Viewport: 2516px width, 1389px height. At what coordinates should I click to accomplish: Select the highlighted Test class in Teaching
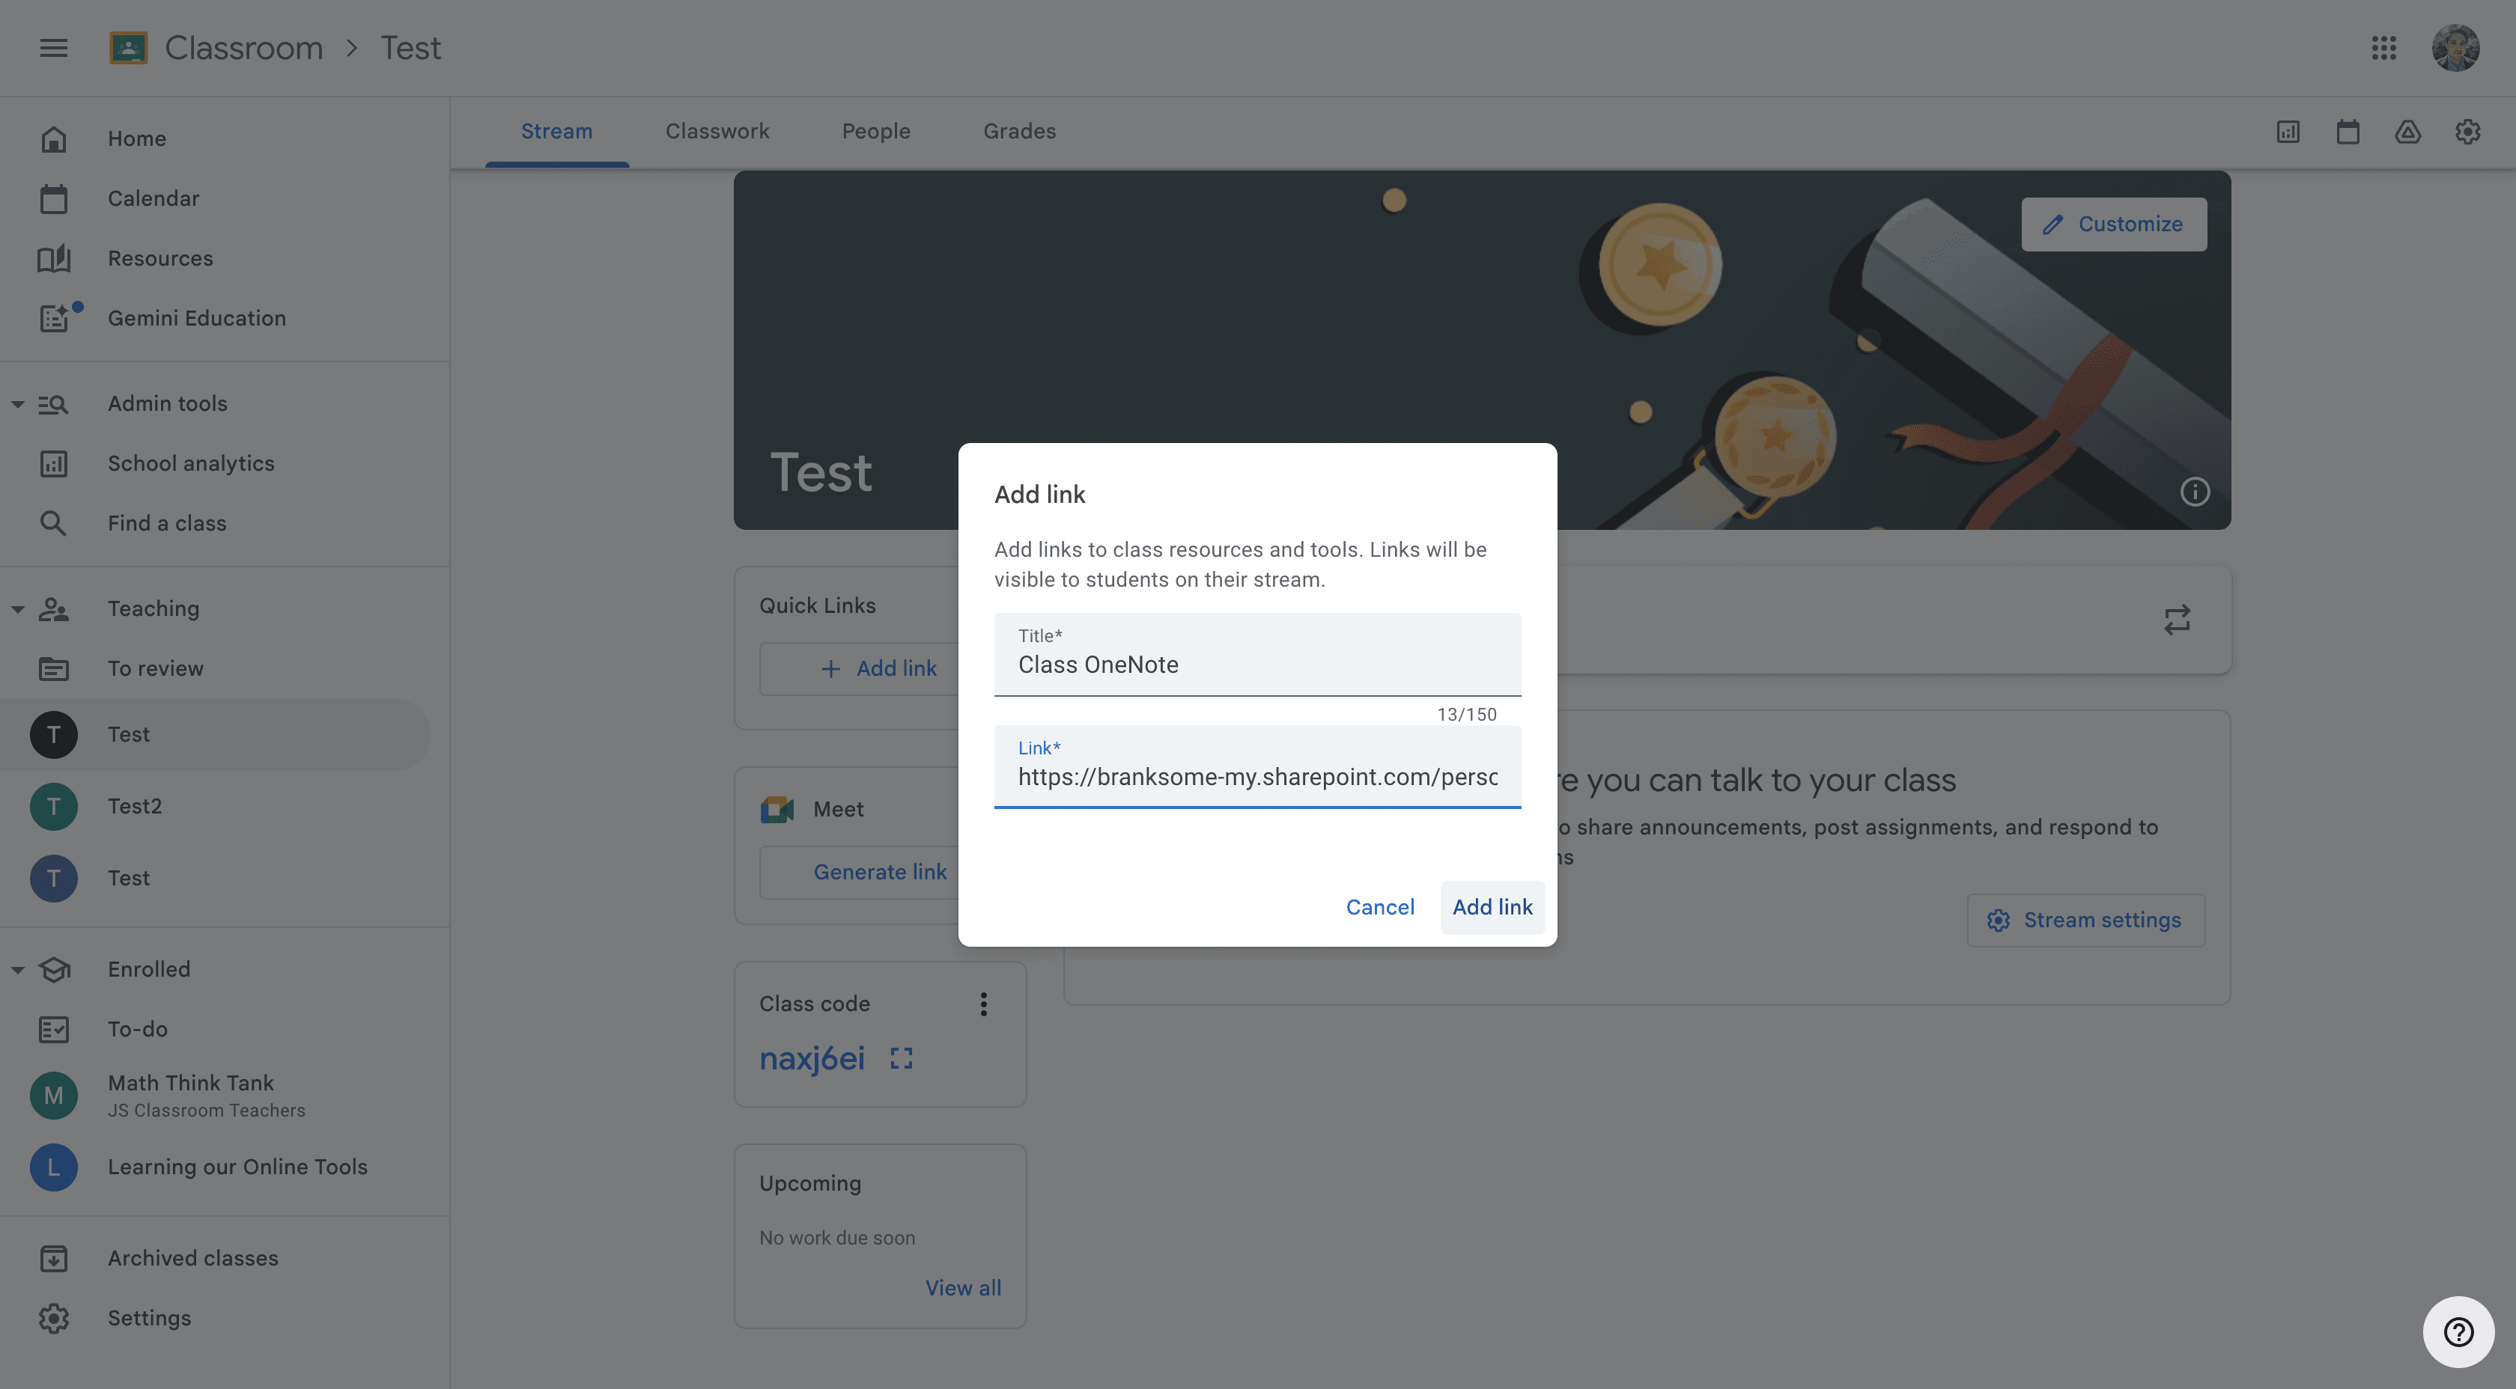(215, 734)
